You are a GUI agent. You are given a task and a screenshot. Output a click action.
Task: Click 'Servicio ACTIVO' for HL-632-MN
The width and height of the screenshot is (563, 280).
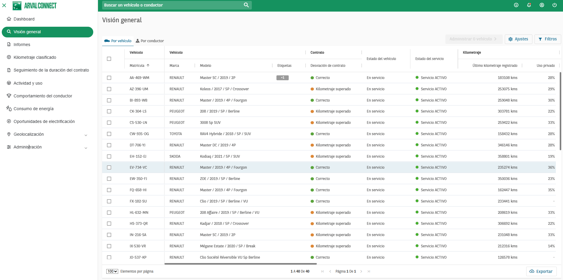(x=434, y=213)
